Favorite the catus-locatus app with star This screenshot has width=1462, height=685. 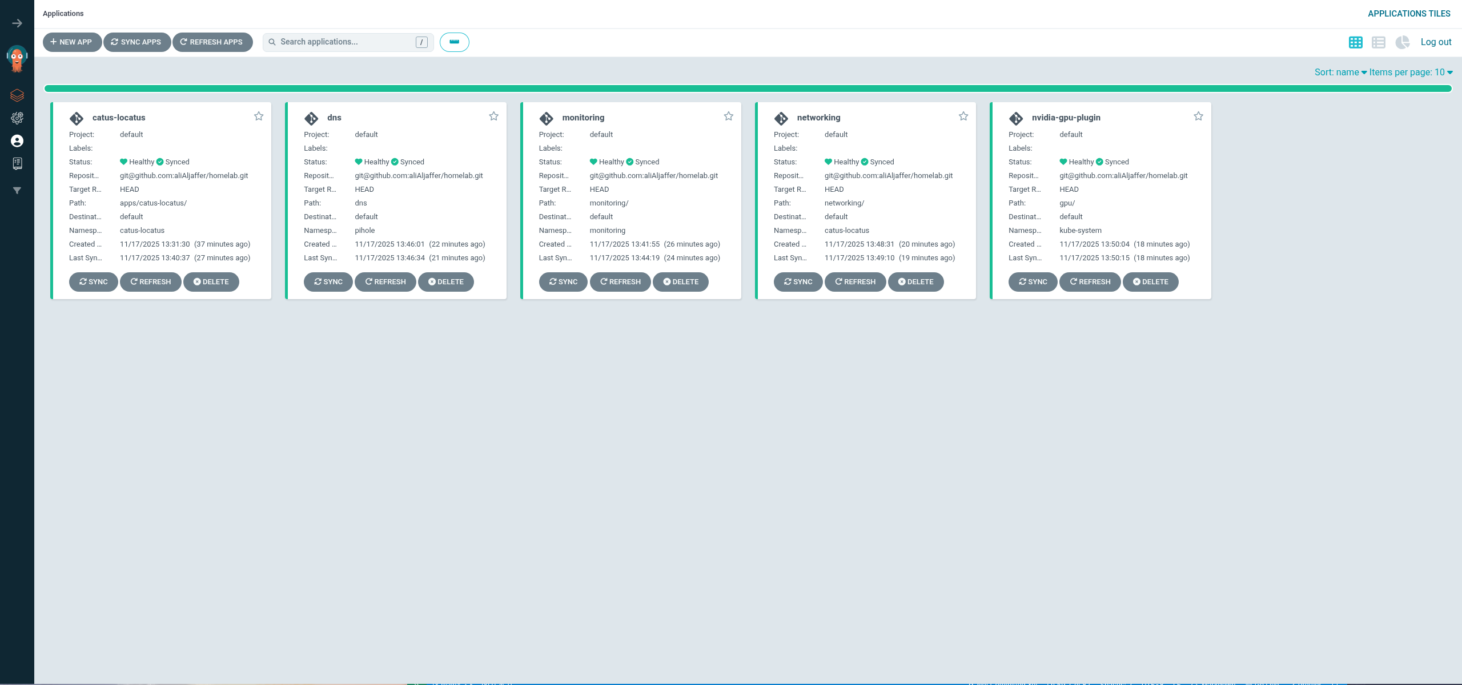pos(259,116)
